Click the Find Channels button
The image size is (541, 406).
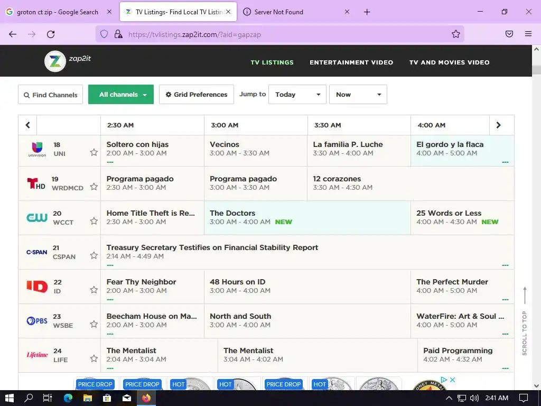(x=50, y=95)
